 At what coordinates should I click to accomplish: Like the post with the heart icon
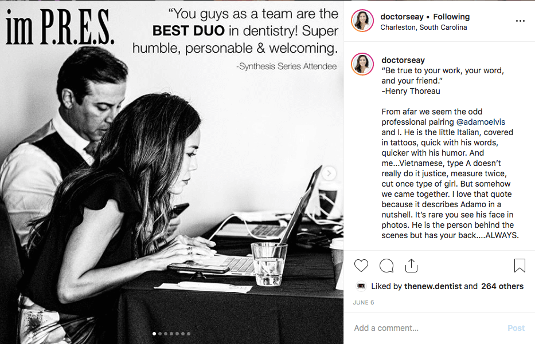click(361, 266)
